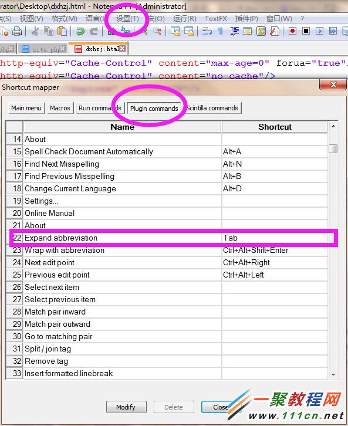Switch to Main menu tab
Screen dimensions: 348x426
point(26,108)
